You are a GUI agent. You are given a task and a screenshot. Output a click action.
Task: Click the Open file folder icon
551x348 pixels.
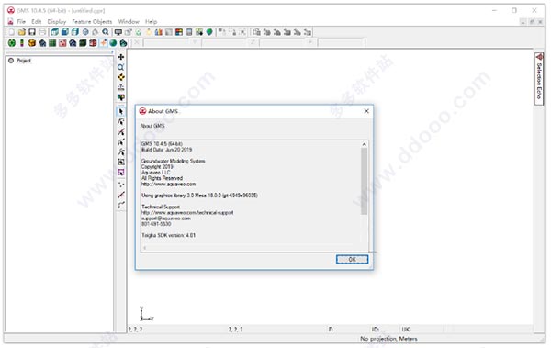[x=22, y=32]
